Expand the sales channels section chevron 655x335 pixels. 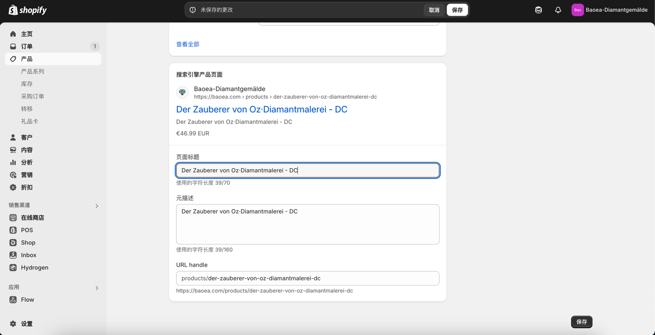pos(97,206)
